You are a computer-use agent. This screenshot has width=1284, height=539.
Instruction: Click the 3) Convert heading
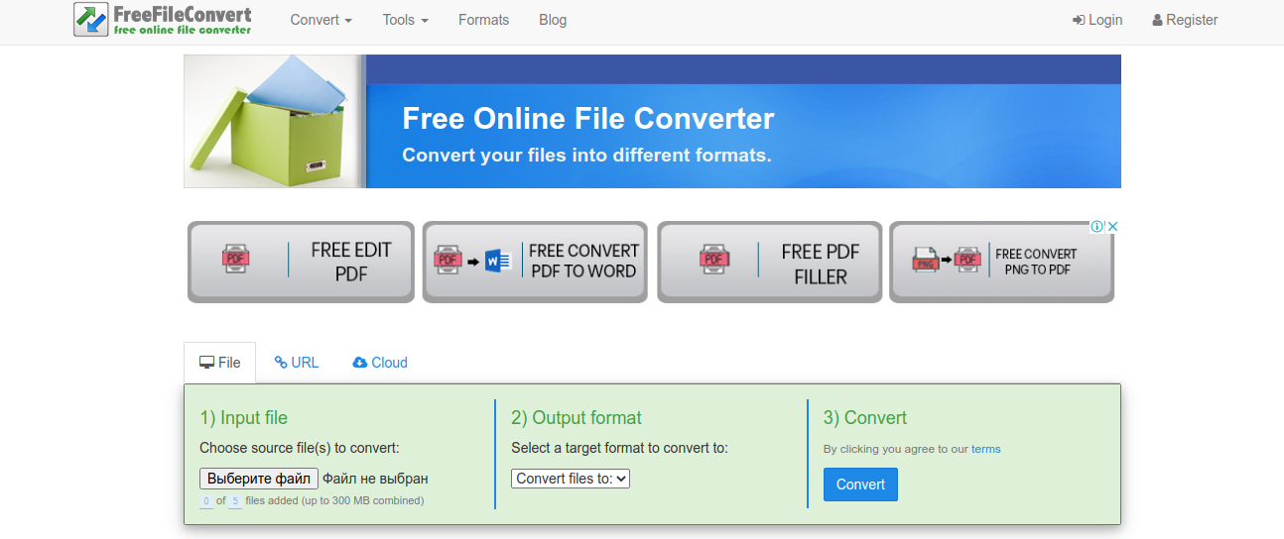[865, 418]
